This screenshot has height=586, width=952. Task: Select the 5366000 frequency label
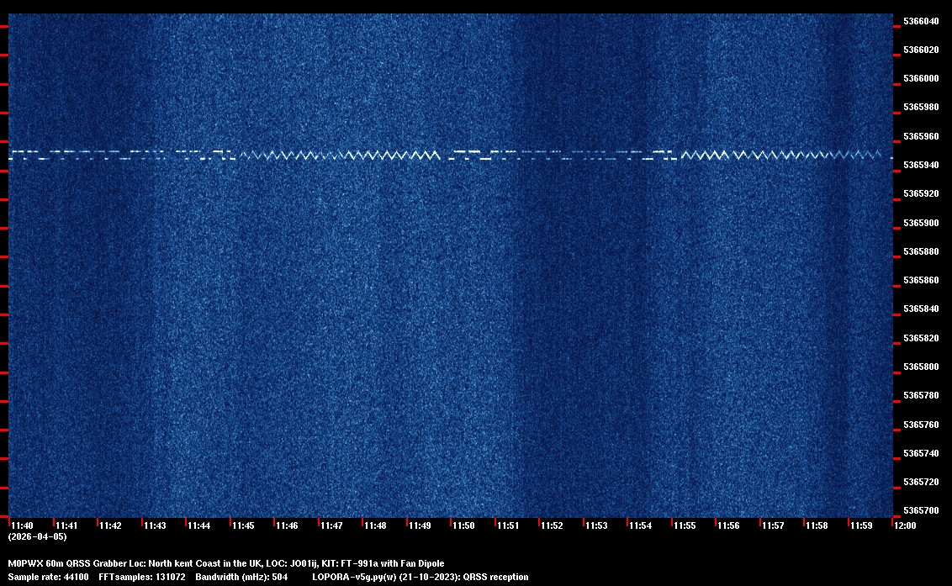point(921,78)
